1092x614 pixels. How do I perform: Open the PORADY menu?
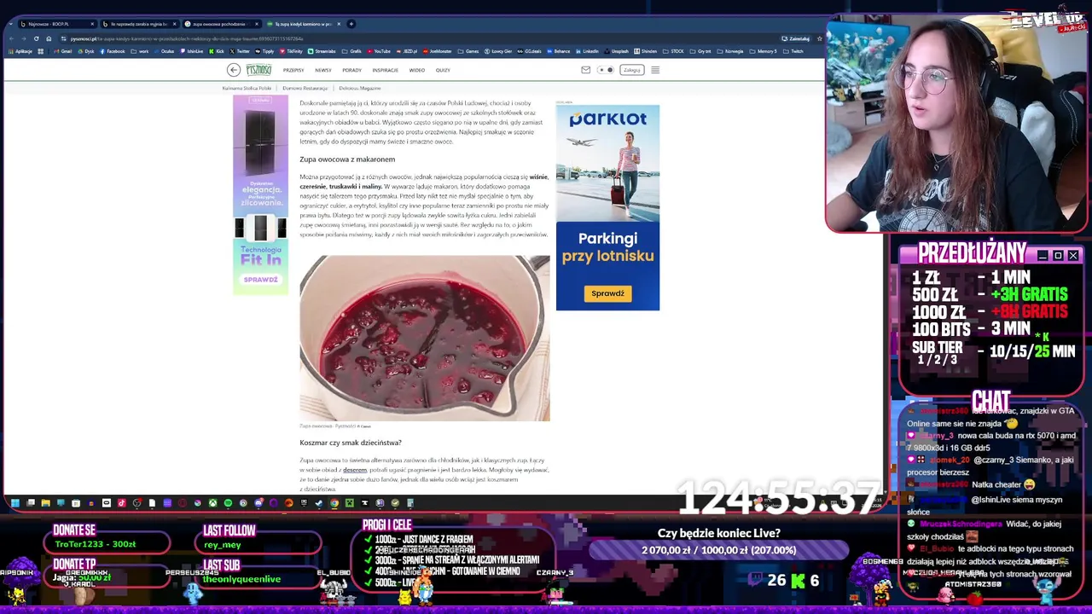tap(351, 70)
